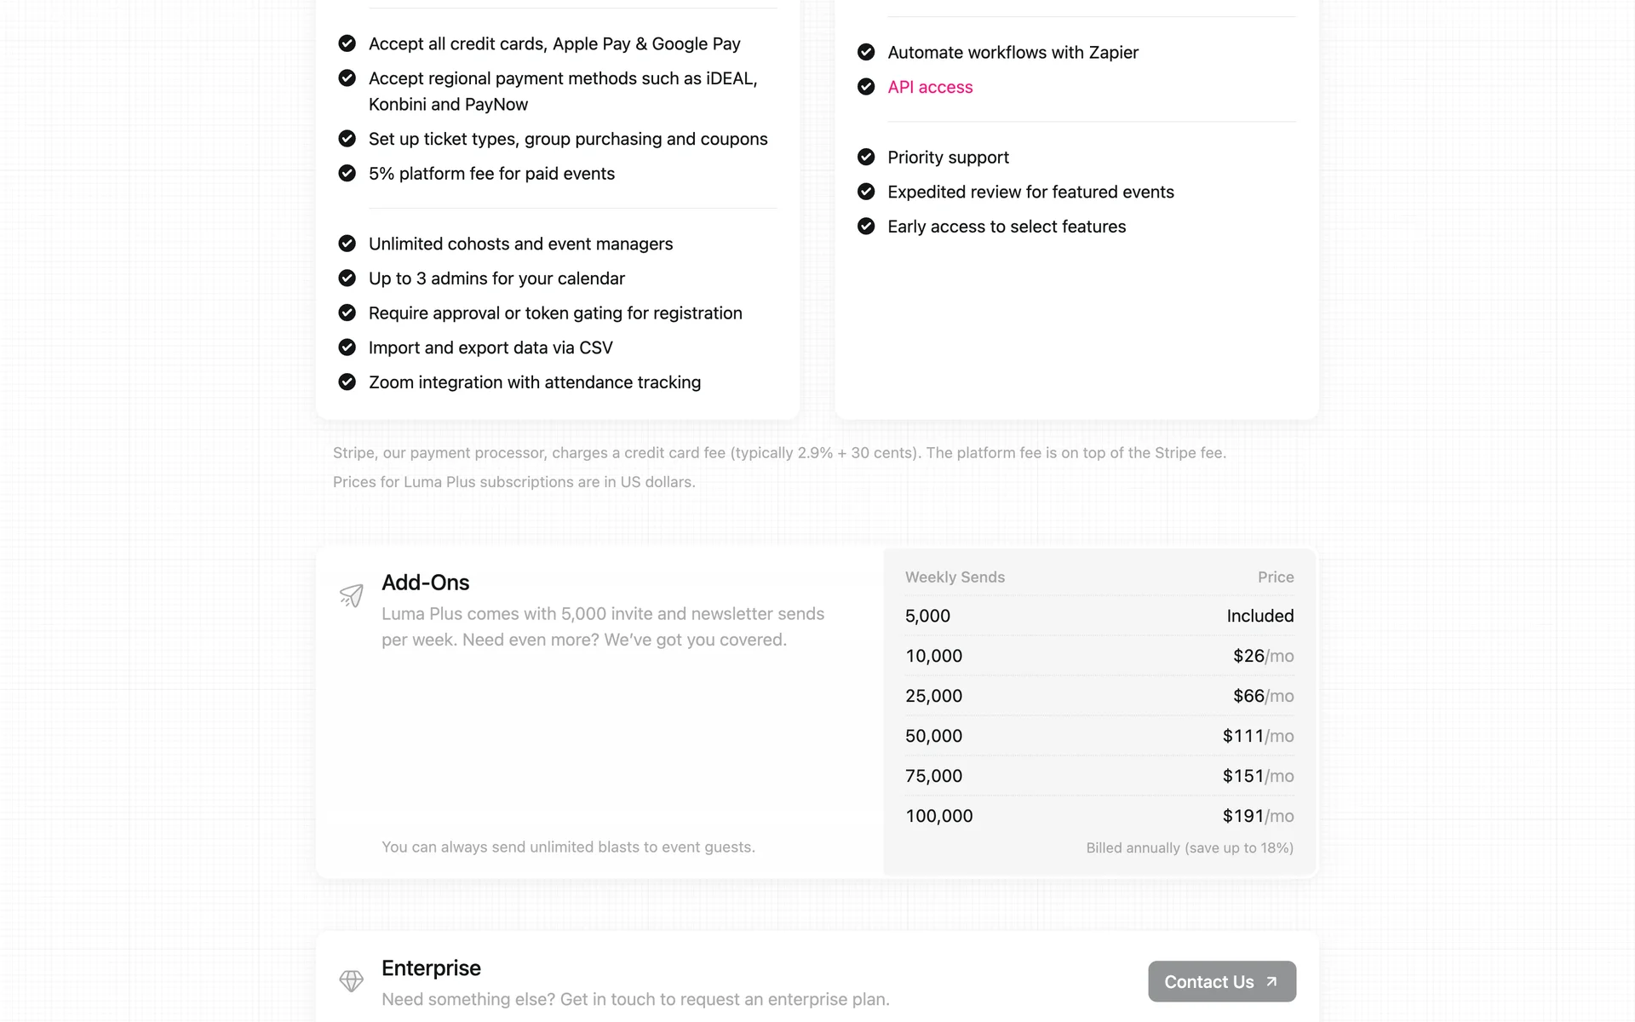The width and height of the screenshot is (1635, 1022).
Task: Click the Add-Ons heading
Action: coord(425,583)
